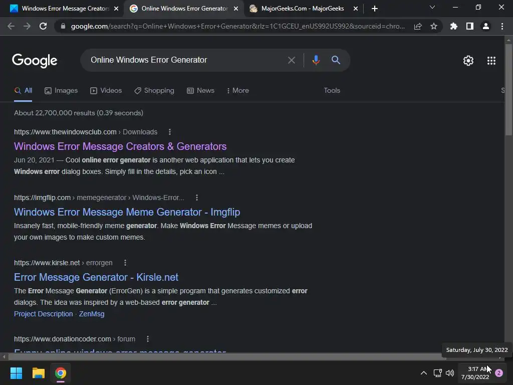513x385 pixels.
Task: Click the site lock icon in address bar
Action: coord(63,26)
